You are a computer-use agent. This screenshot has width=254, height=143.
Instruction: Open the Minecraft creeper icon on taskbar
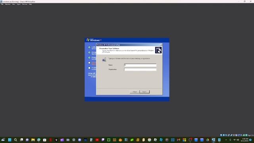[109, 140]
